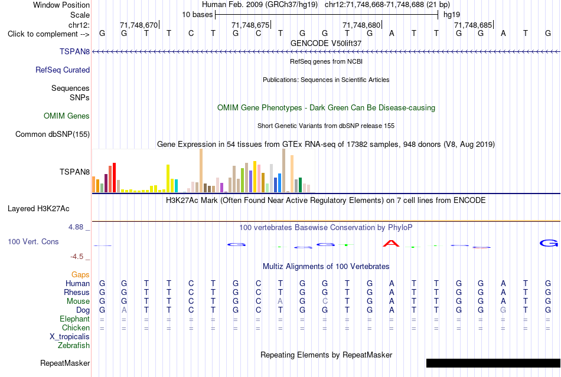
Task: Click the genome title 'Human Feb. 2009 (GRCh37/hg19)'
Action: click(x=260, y=5)
